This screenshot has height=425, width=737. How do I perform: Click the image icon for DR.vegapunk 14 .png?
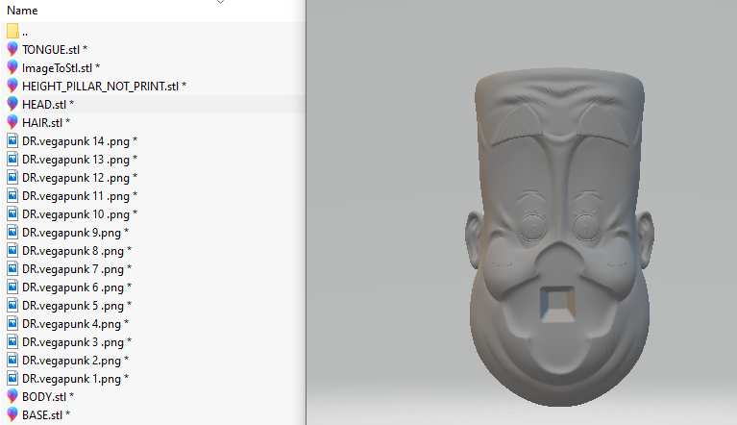click(x=12, y=140)
